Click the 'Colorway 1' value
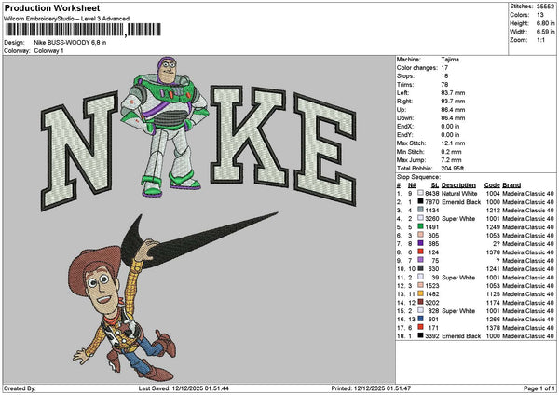This screenshot has width=559, height=395. click(48, 51)
